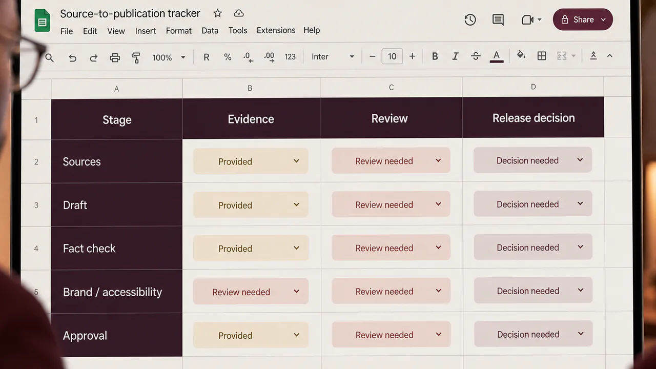656x369 pixels.
Task: Apply currency format with R button
Action: (207, 57)
